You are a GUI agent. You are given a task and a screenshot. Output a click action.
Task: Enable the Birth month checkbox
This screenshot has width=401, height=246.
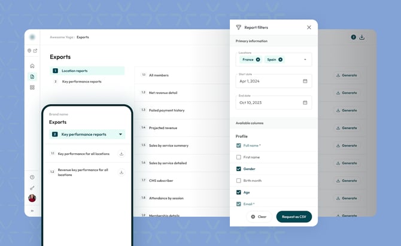tap(239, 180)
